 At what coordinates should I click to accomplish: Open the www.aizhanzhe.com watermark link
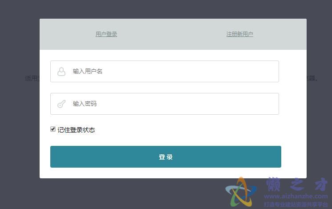pos(297,196)
